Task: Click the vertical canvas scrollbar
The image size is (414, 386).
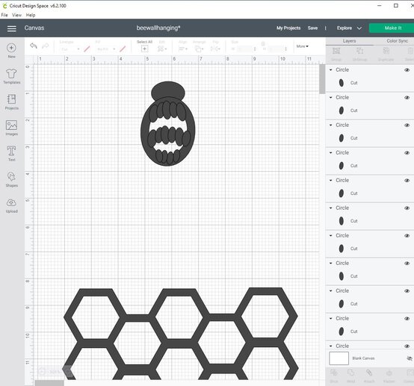Action: (x=322, y=79)
